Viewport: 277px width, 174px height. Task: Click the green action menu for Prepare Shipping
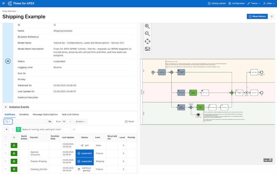[14, 161]
